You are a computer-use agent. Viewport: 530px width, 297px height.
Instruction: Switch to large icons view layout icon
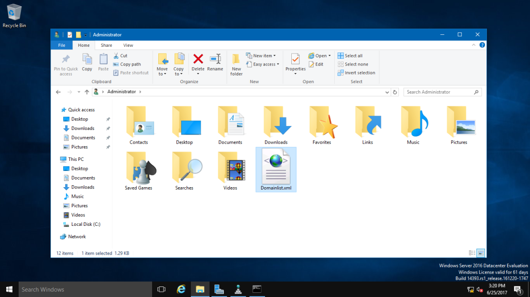[x=481, y=253]
